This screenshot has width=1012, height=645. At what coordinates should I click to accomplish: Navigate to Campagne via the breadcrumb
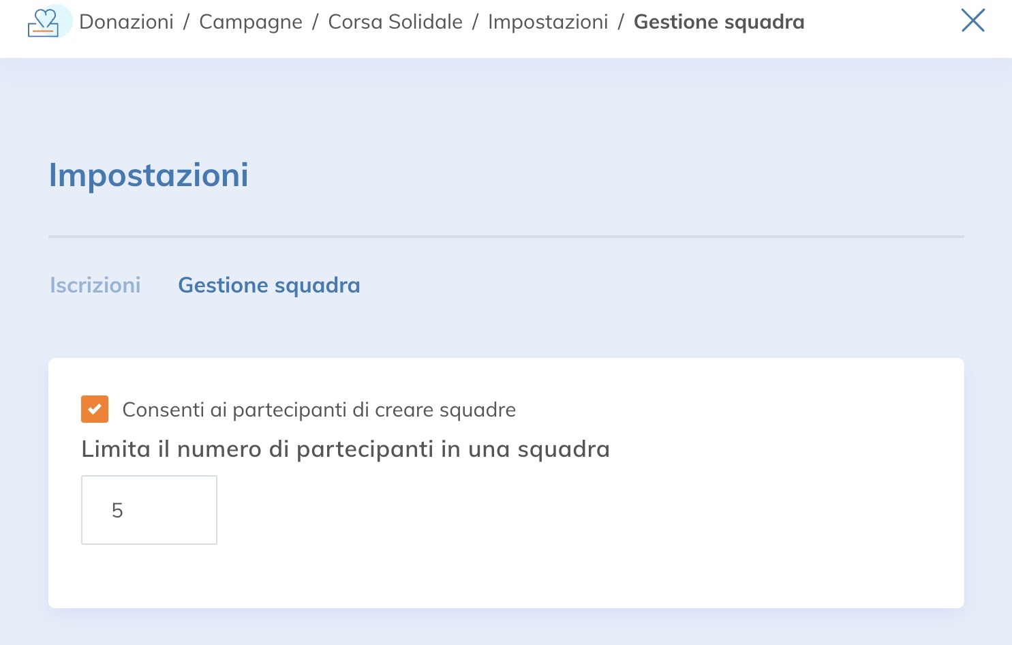(250, 21)
